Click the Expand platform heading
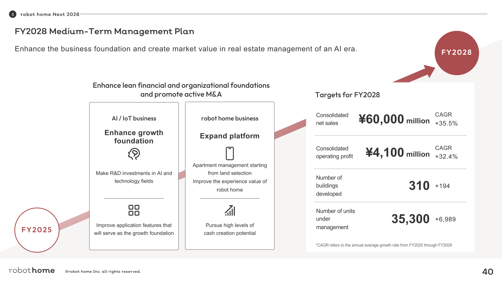The width and height of the screenshot is (502, 282). click(230, 136)
